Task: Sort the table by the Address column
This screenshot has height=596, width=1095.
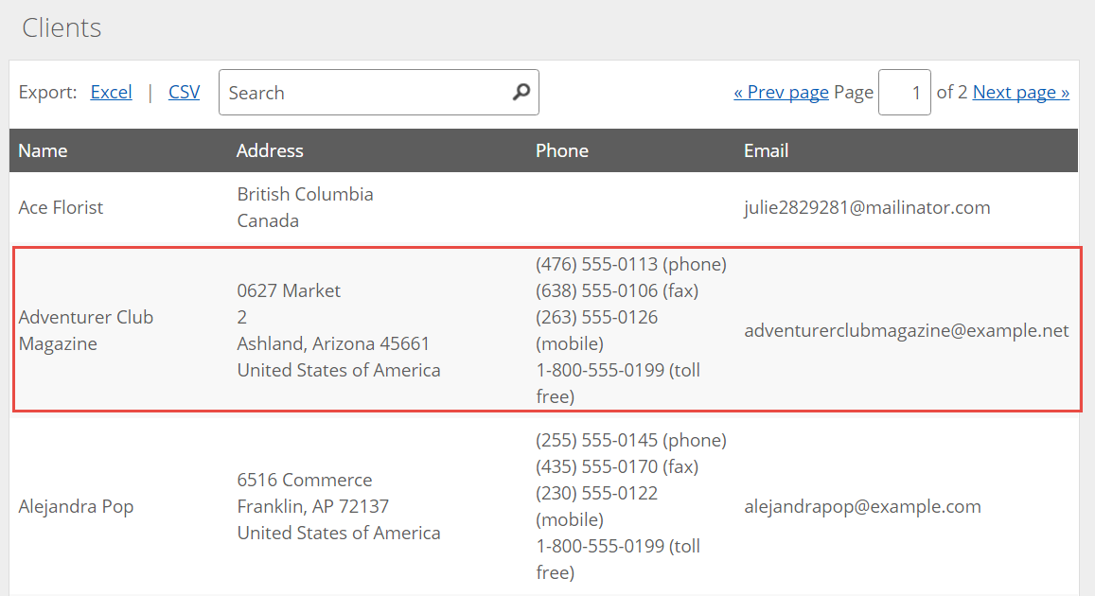Action: [x=270, y=150]
